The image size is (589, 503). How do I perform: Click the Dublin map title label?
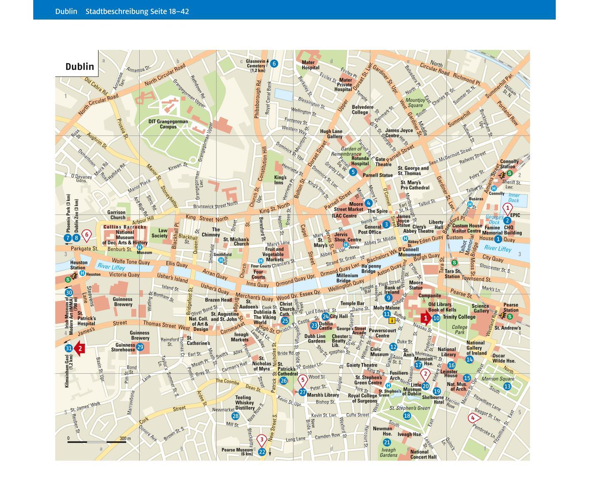79,67
